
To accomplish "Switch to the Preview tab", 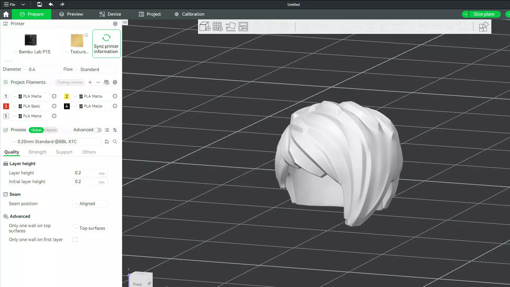I will [71, 14].
